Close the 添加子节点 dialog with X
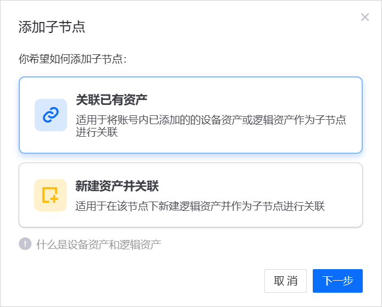Screen dimensions: 382x307 [365, 17]
